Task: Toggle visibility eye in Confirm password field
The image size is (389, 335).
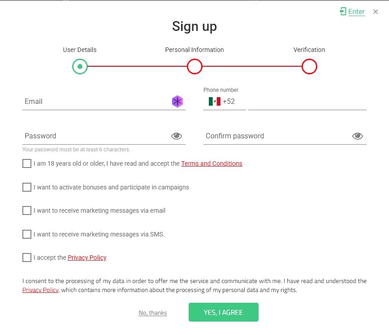Action: 357,136
